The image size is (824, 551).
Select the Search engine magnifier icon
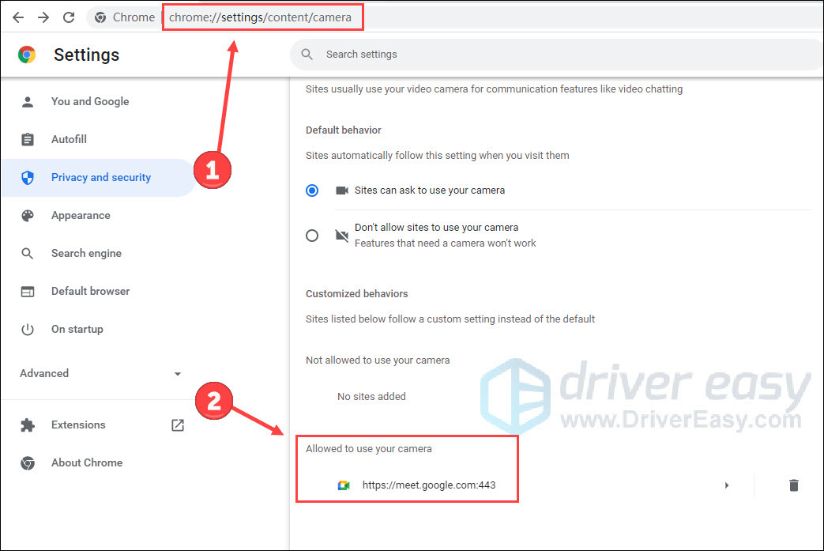coord(28,253)
